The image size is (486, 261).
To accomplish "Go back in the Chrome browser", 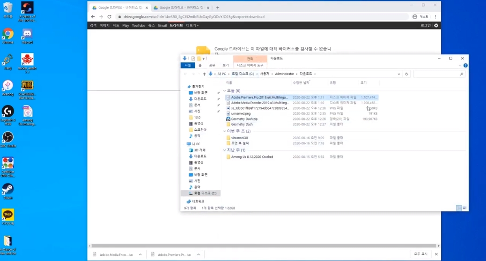I will (x=93, y=17).
